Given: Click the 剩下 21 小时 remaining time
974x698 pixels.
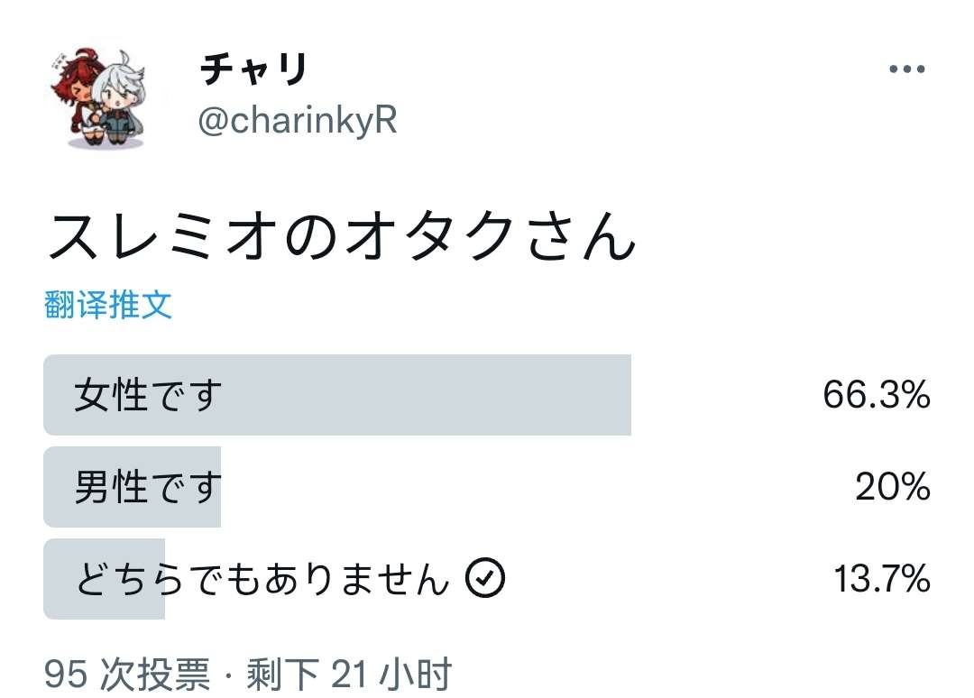Looking at the screenshot, I should [x=349, y=675].
